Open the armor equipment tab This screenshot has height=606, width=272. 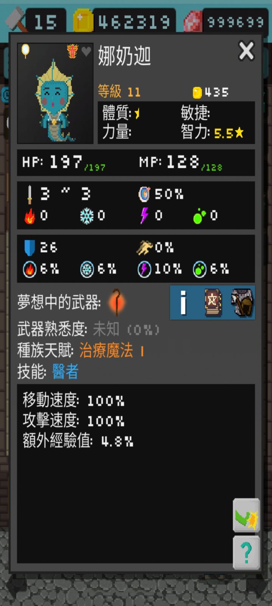click(x=242, y=302)
